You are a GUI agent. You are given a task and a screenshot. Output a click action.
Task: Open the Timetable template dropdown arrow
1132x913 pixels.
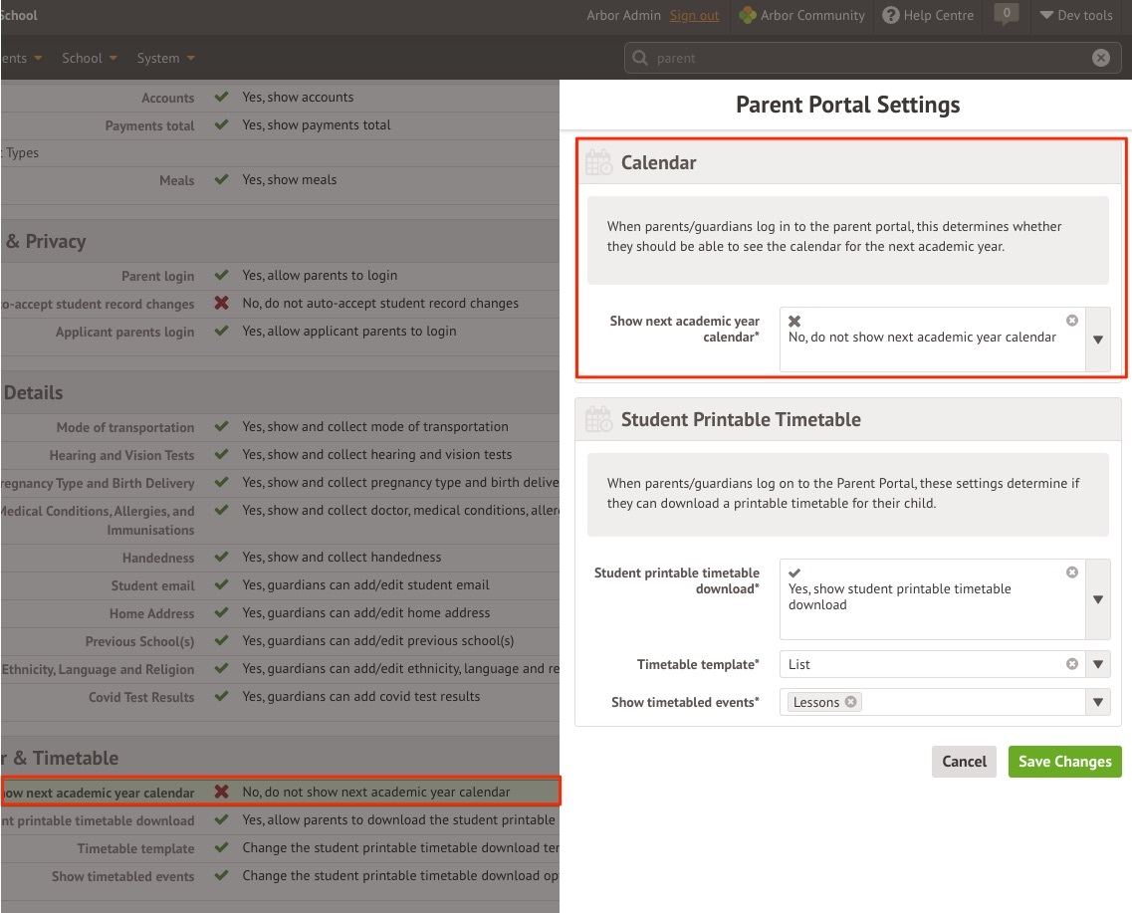(1097, 664)
